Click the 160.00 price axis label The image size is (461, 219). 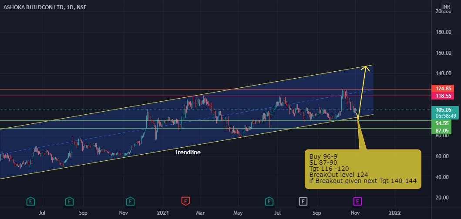444,53
